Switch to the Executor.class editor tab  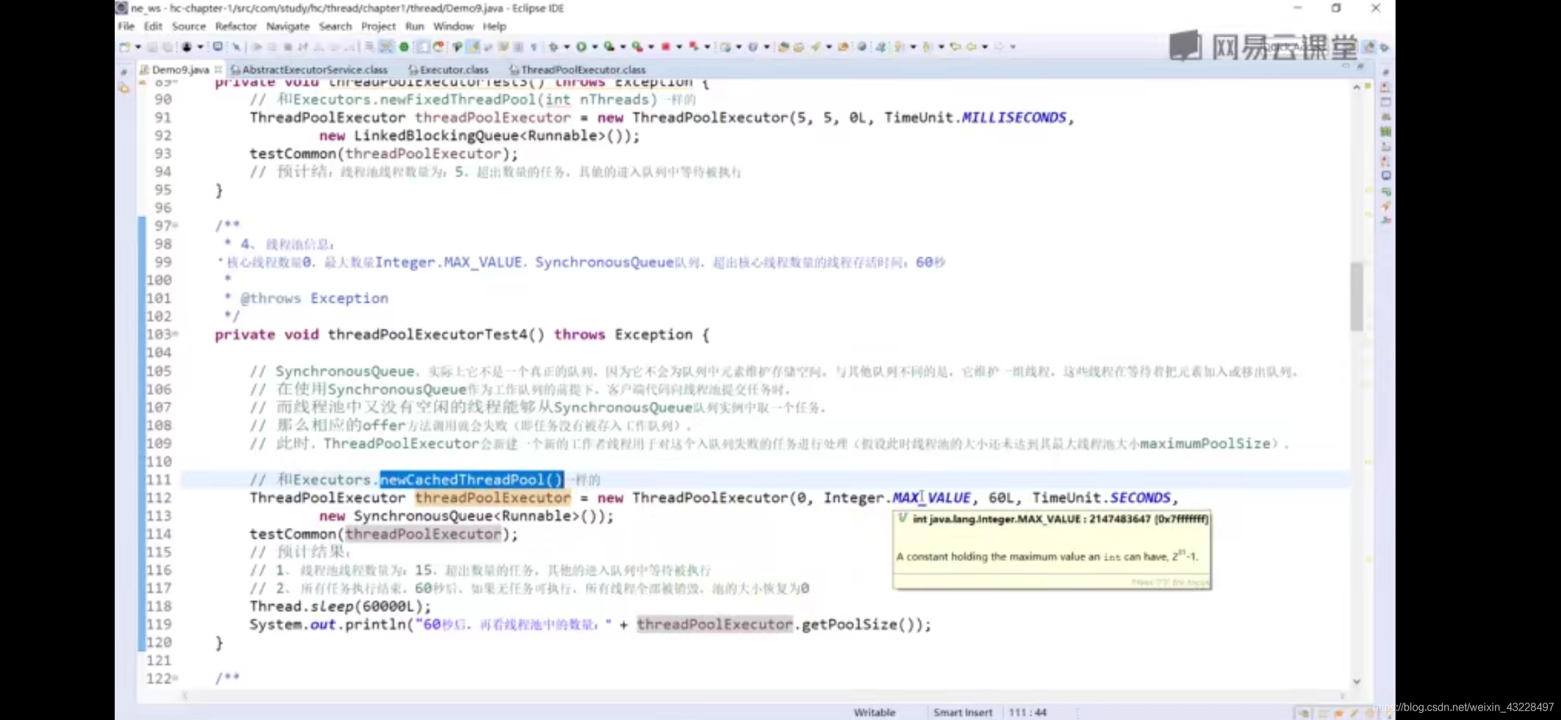tap(449, 69)
